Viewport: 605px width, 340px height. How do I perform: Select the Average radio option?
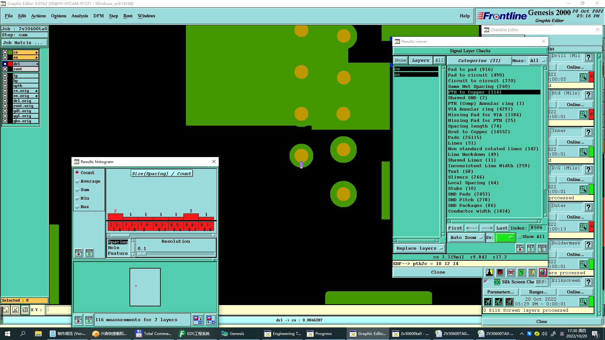coord(77,181)
